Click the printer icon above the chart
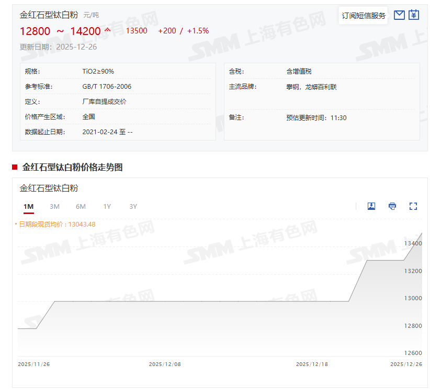Viewport: 430px width, 390px height. point(392,206)
